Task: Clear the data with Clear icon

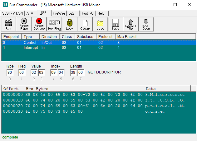Action: point(85,24)
